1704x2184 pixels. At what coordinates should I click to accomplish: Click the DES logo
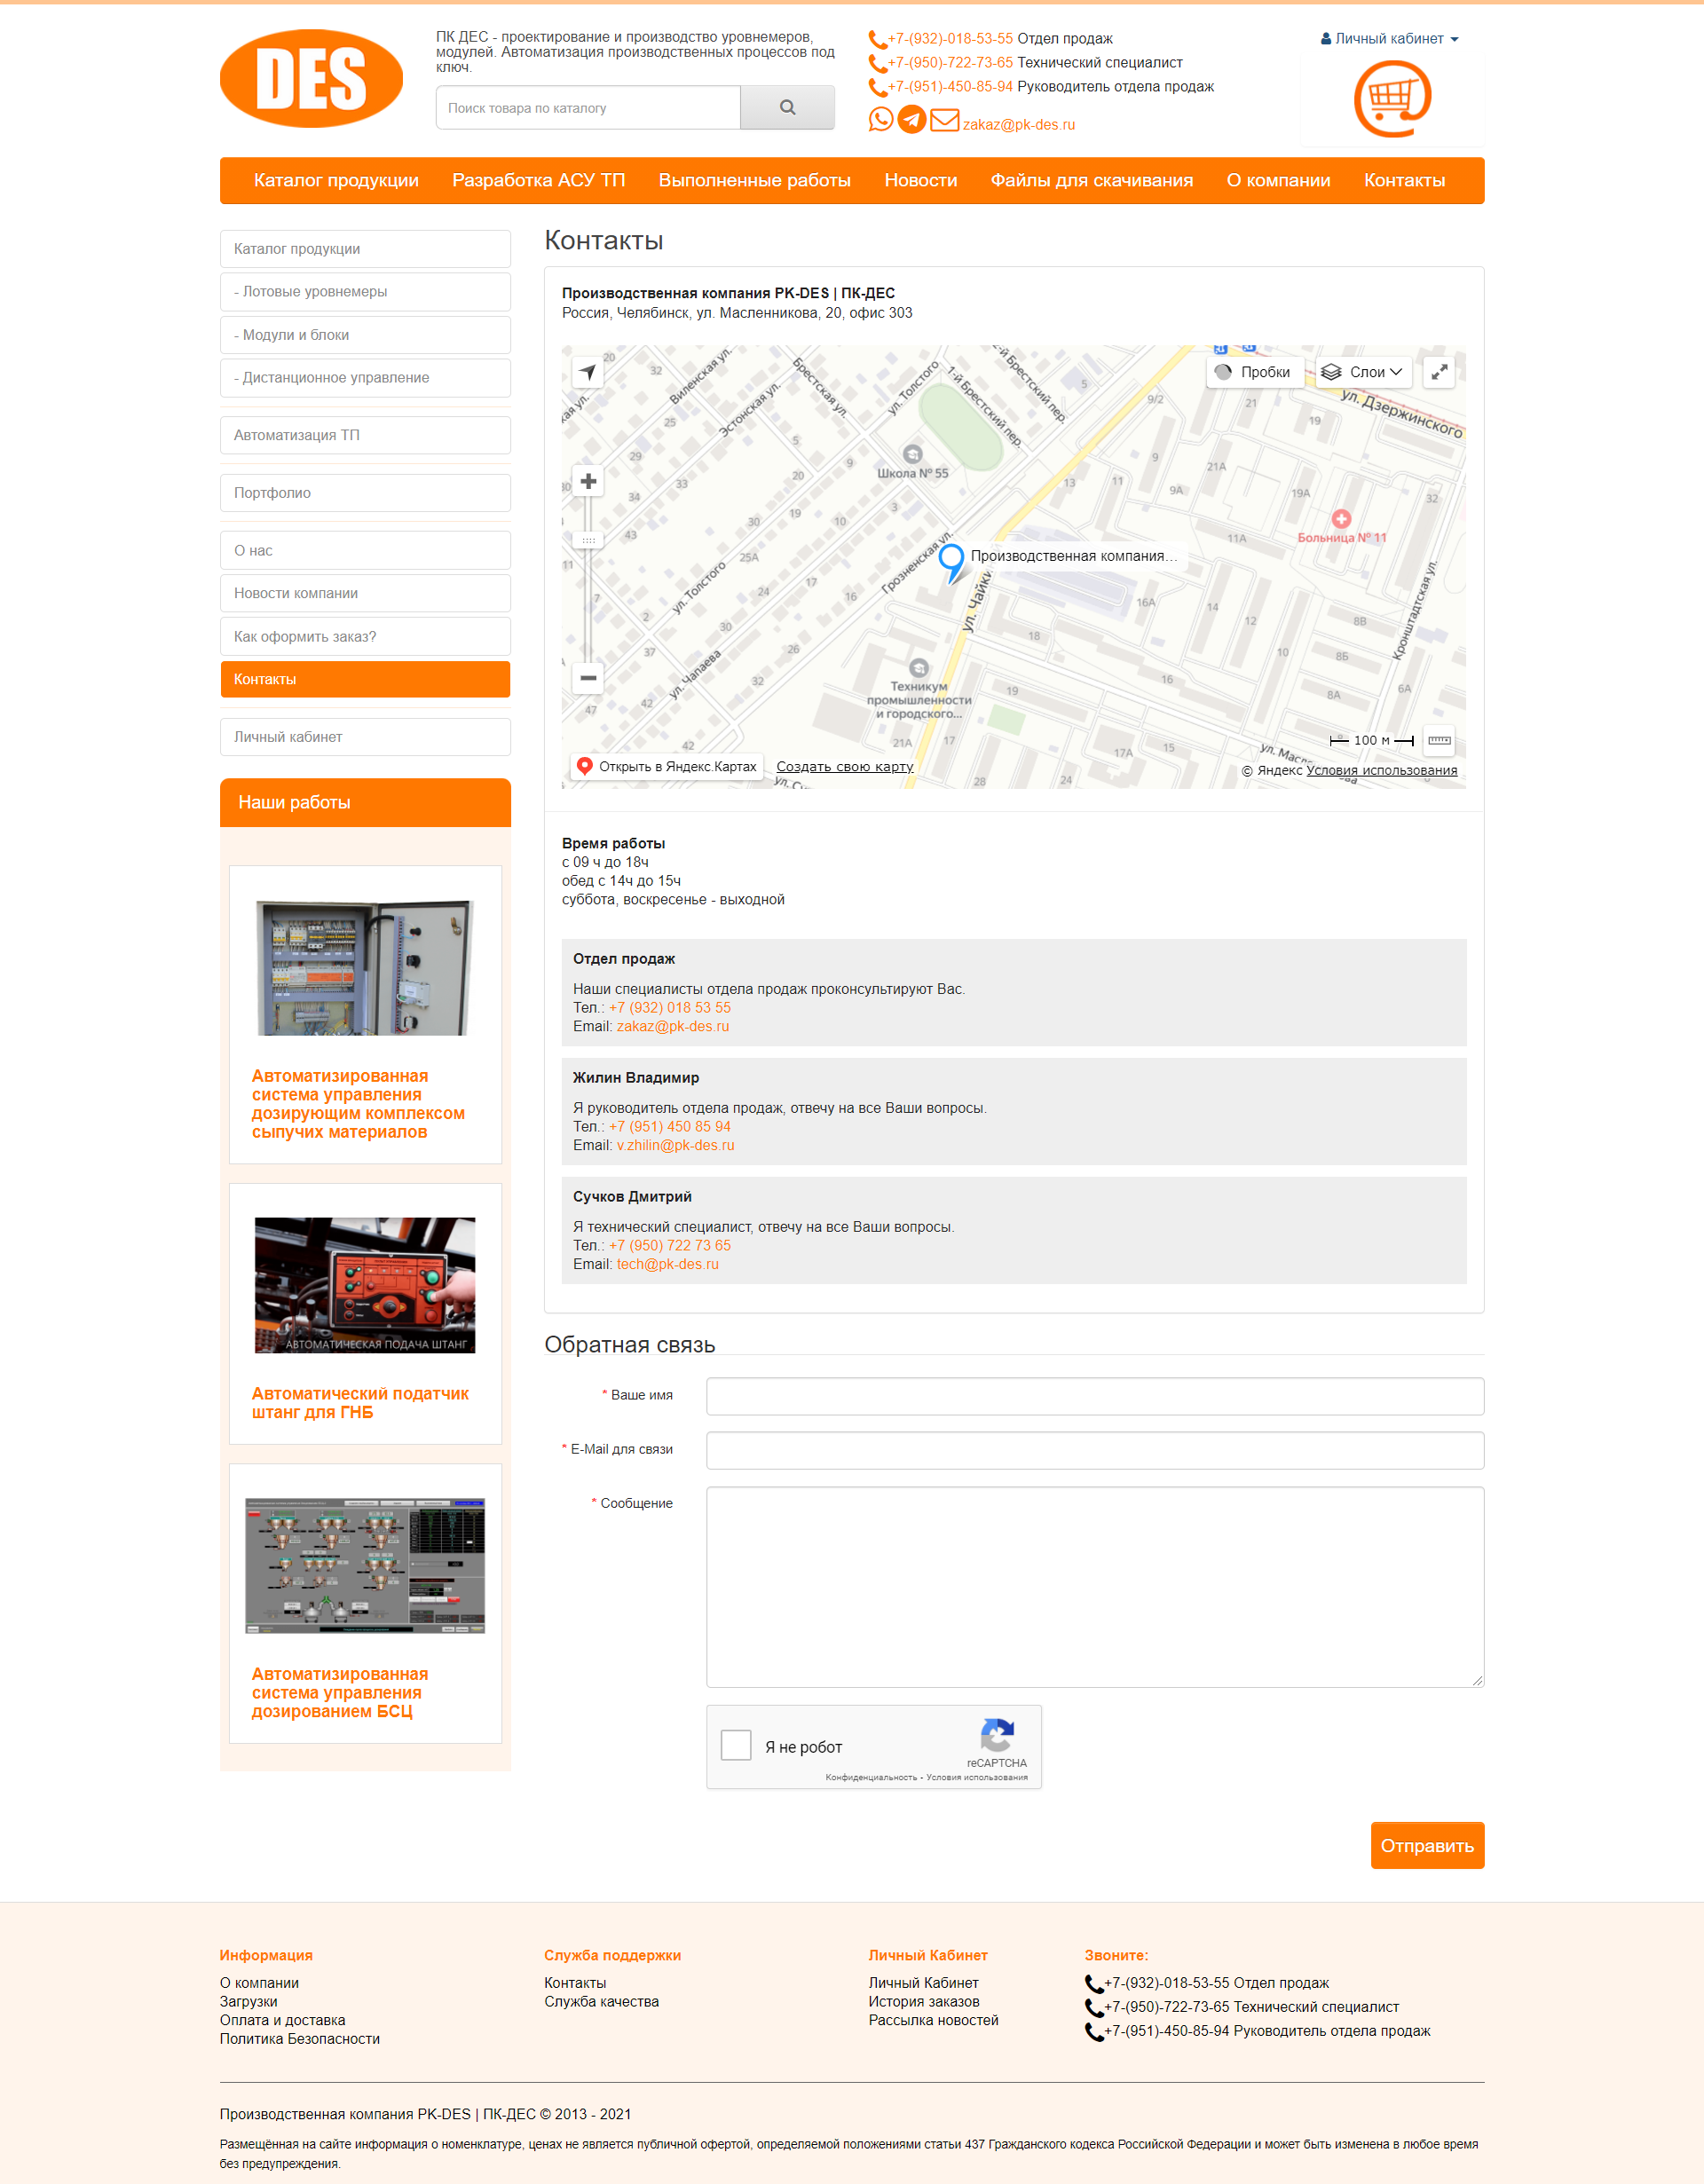311,78
